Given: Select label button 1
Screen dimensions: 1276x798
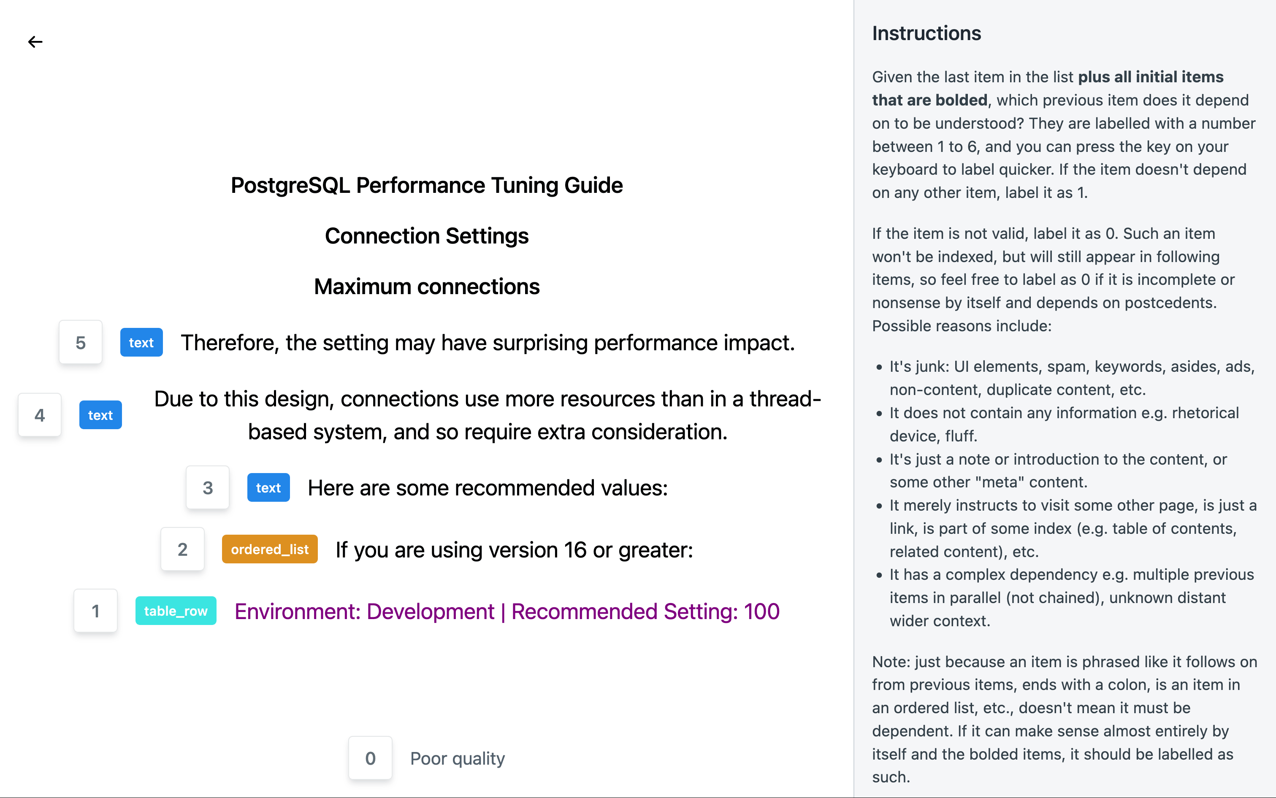Looking at the screenshot, I should [x=95, y=611].
